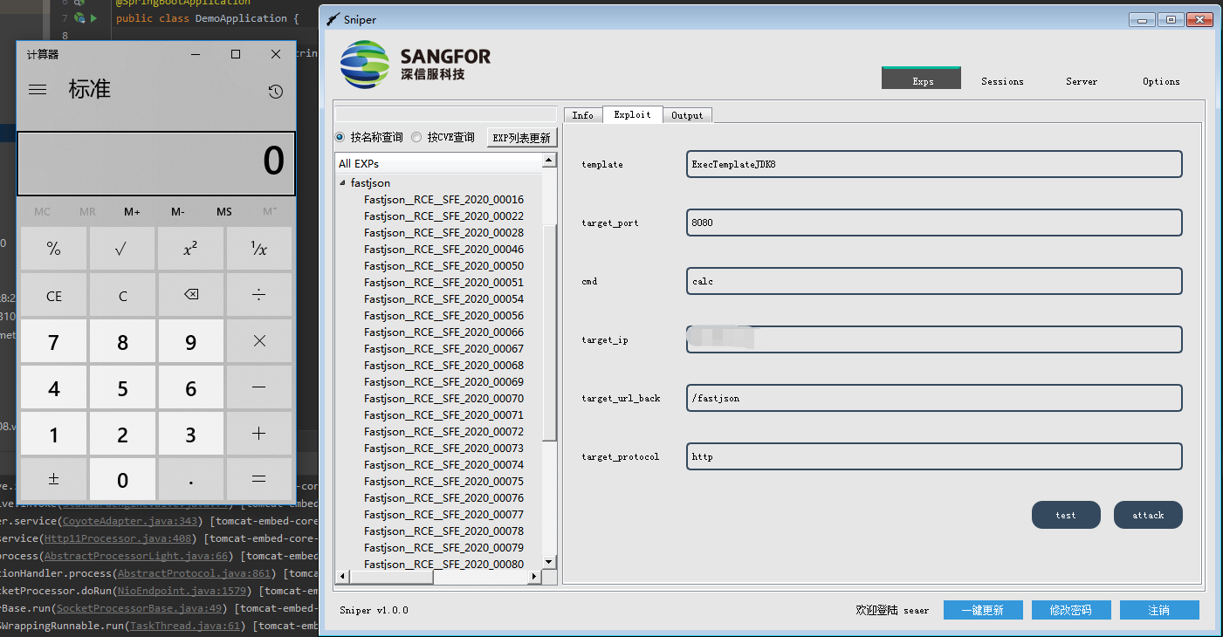
Task: Click the M- memory subtract button
Action: coord(178,212)
